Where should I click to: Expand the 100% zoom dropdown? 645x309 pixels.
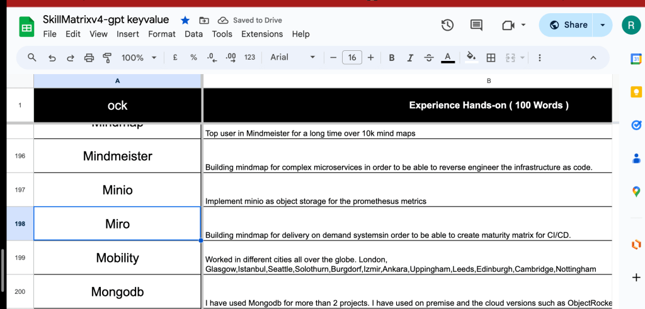pos(139,58)
